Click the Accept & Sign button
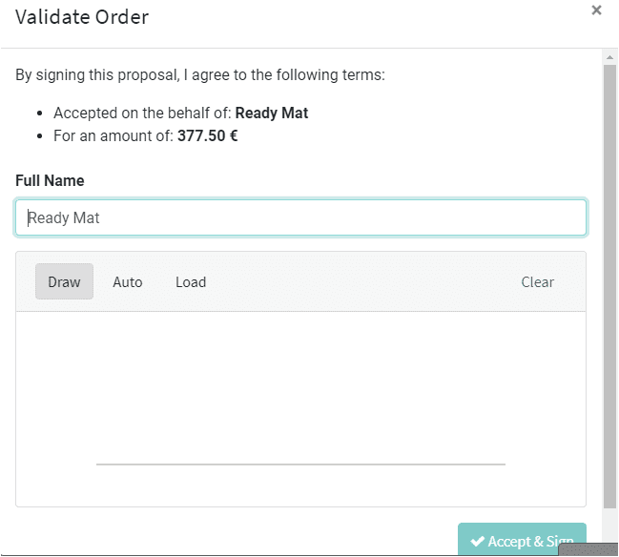 pyautogui.click(x=522, y=540)
